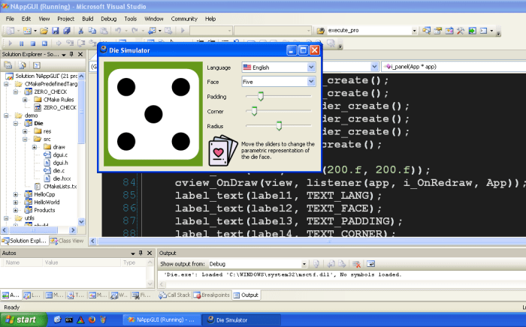Image resolution: width=526 pixels, height=327 pixels.
Task: Click the Save icon in the toolbar
Action: [55, 31]
